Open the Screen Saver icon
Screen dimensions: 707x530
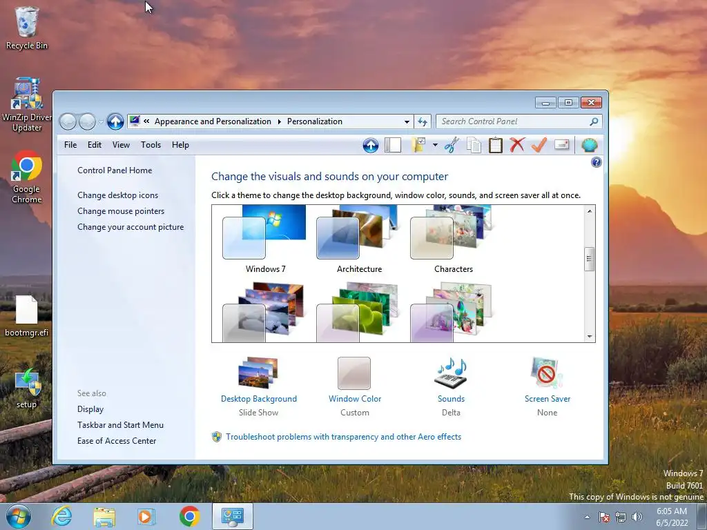pyautogui.click(x=547, y=373)
